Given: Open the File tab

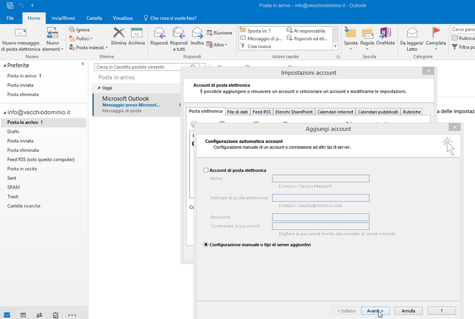Looking at the screenshot, I should point(10,18).
